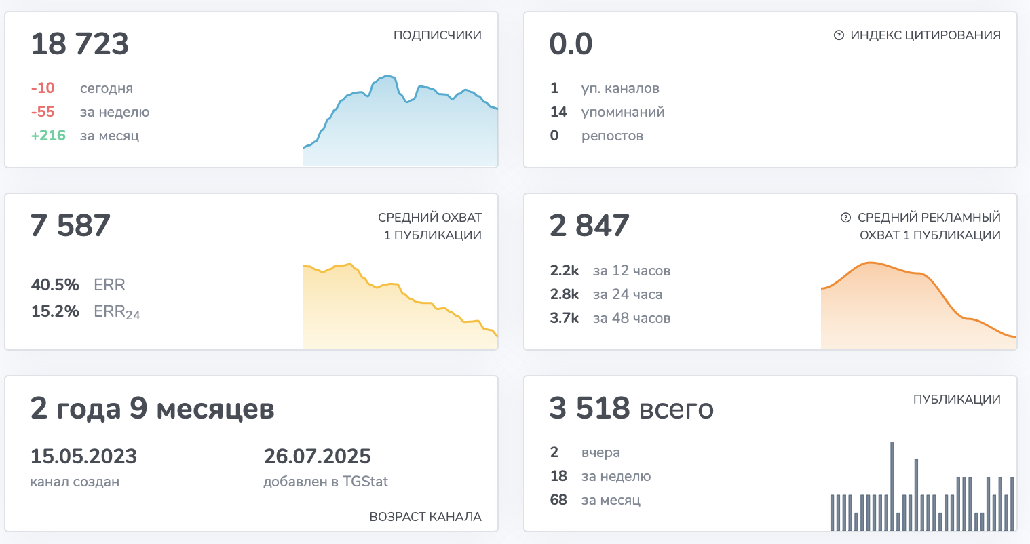Open the '3 518 всего' publications total

tap(631, 408)
